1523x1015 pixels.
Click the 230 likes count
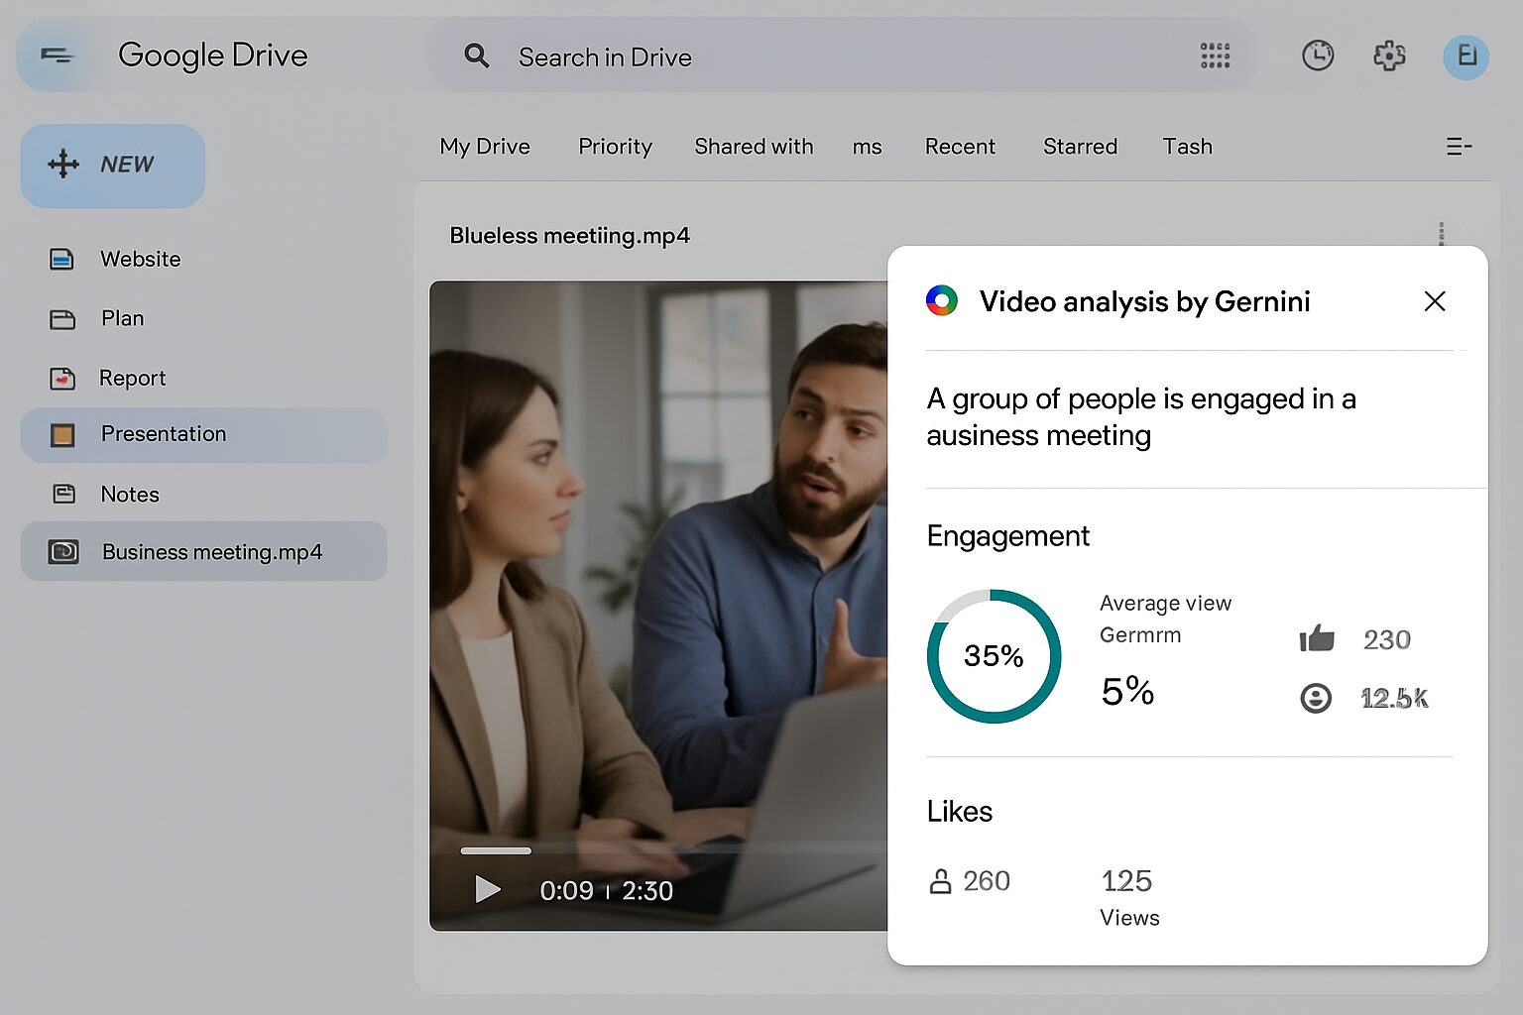[x=1387, y=639]
